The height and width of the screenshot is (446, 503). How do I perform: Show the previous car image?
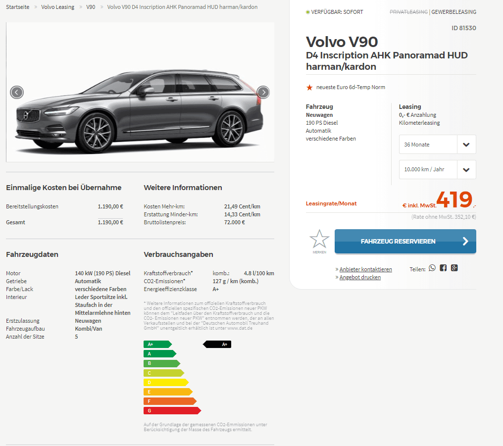[17, 93]
